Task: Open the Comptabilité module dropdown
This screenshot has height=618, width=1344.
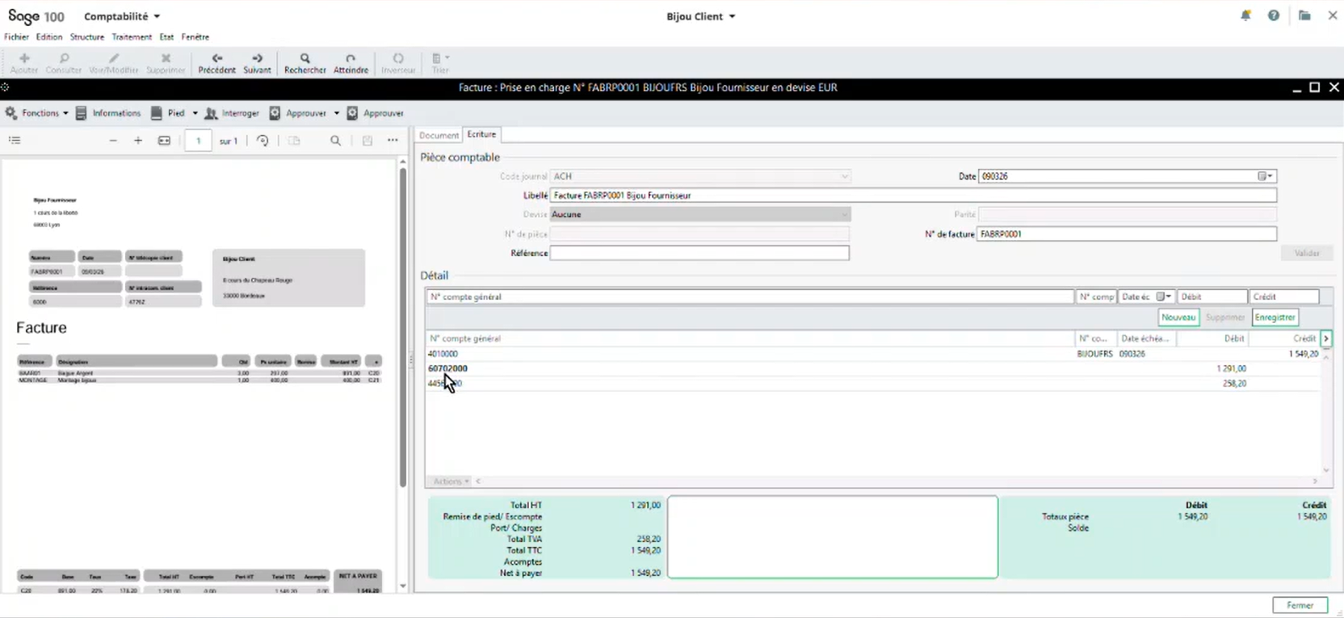Action: tap(122, 16)
